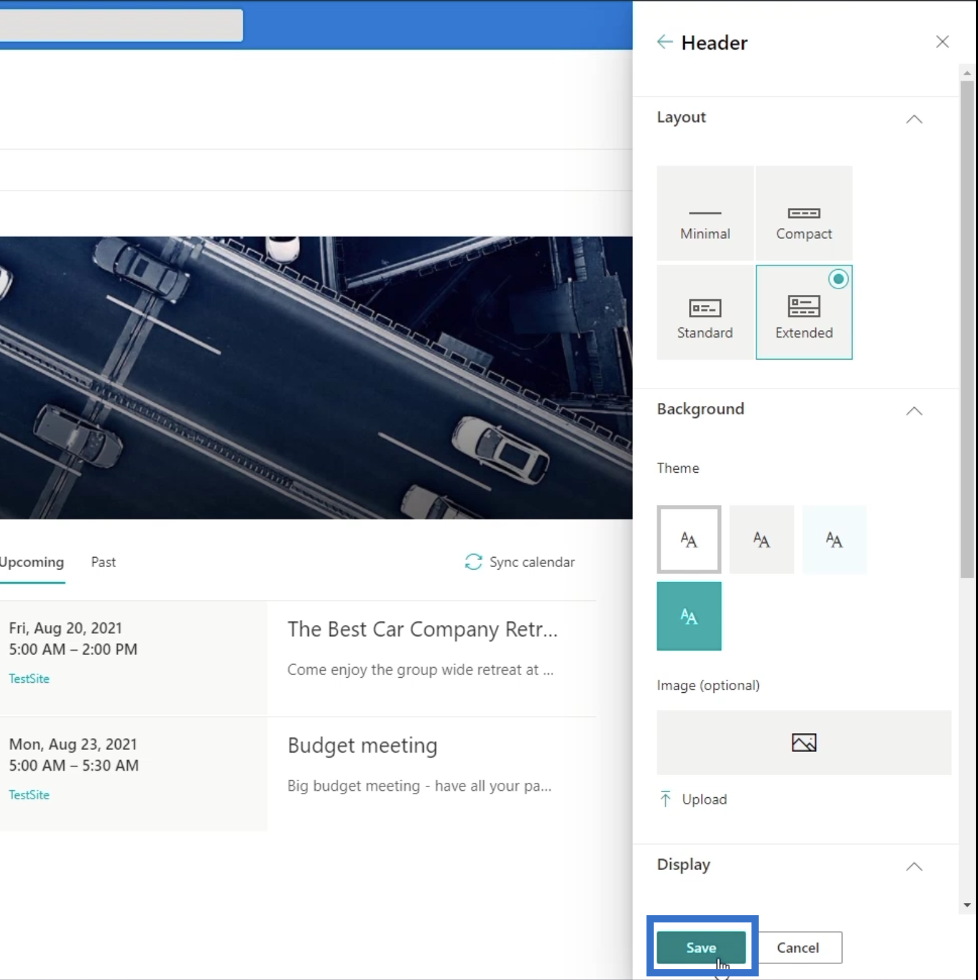
Task: Close the Header panel
Action: click(x=942, y=42)
